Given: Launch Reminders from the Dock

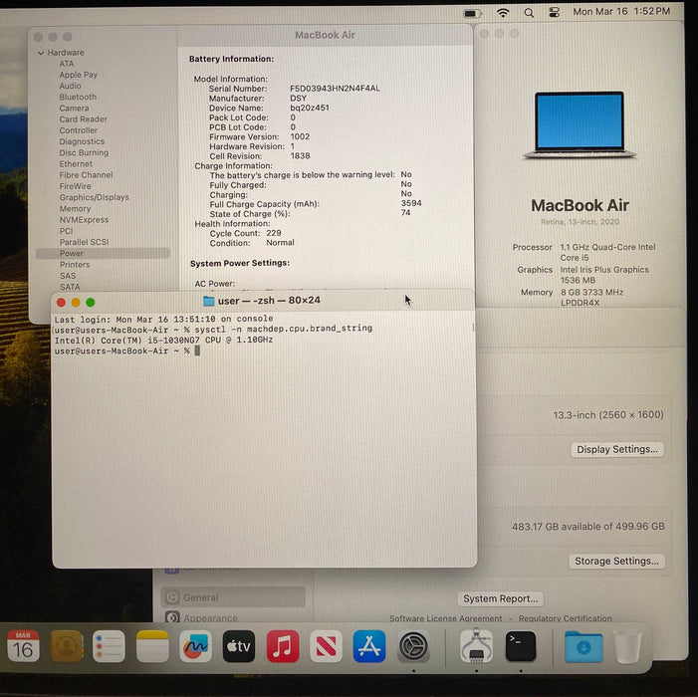Looking at the screenshot, I should 110,646.
